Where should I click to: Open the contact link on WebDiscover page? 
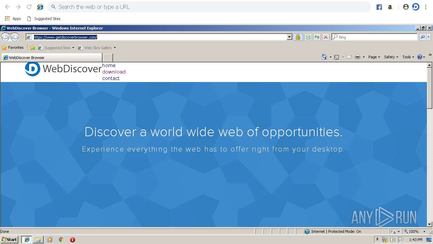(x=111, y=78)
